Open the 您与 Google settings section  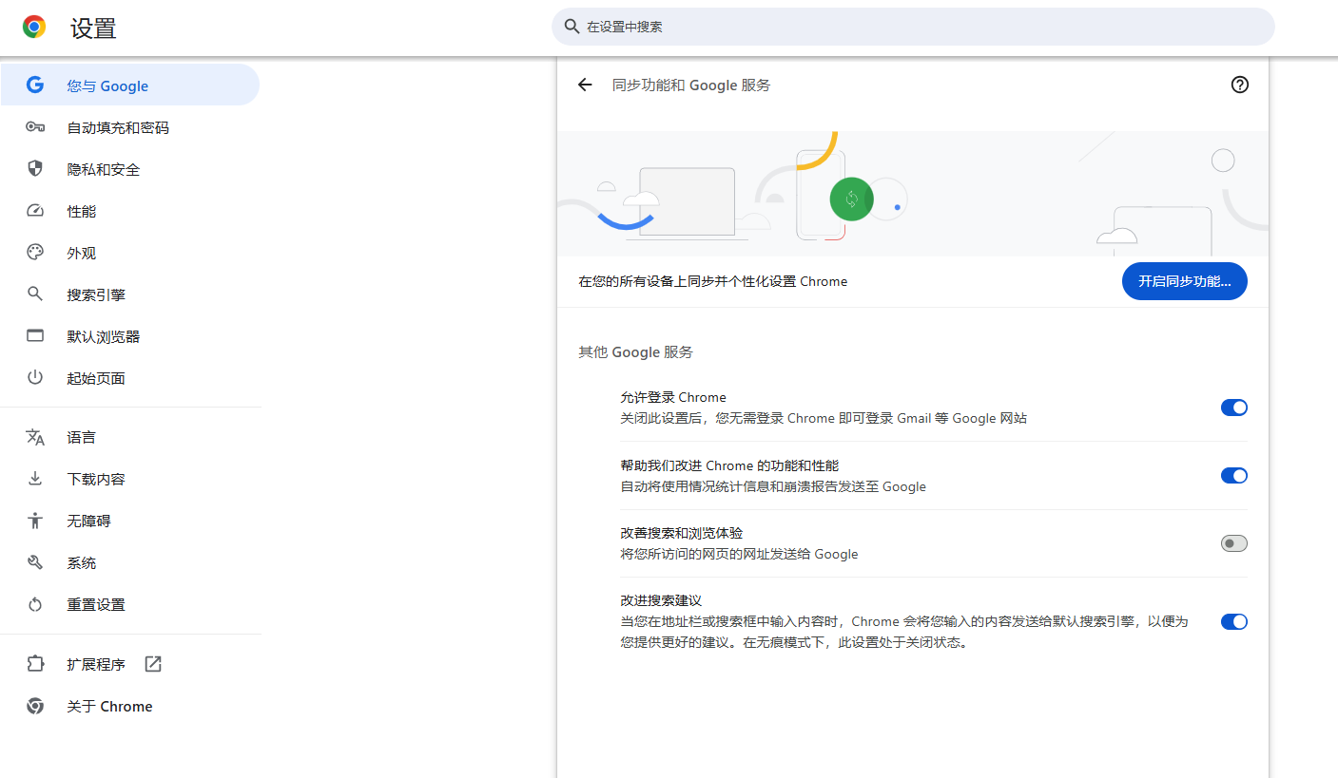[x=129, y=85]
